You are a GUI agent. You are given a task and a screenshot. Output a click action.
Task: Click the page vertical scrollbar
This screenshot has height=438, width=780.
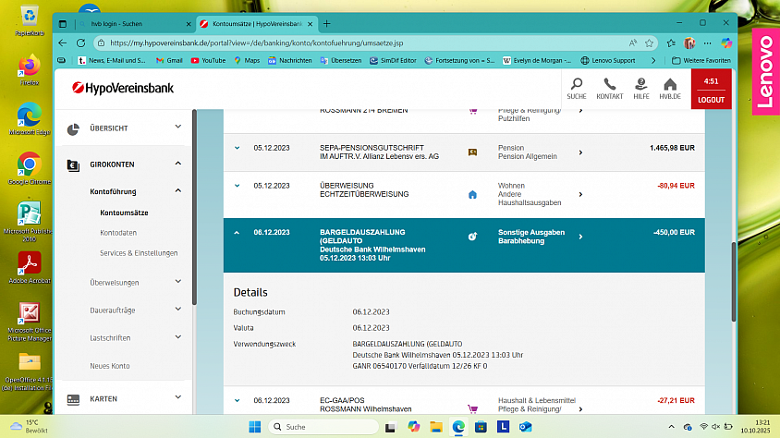pyautogui.click(x=733, y=282)
